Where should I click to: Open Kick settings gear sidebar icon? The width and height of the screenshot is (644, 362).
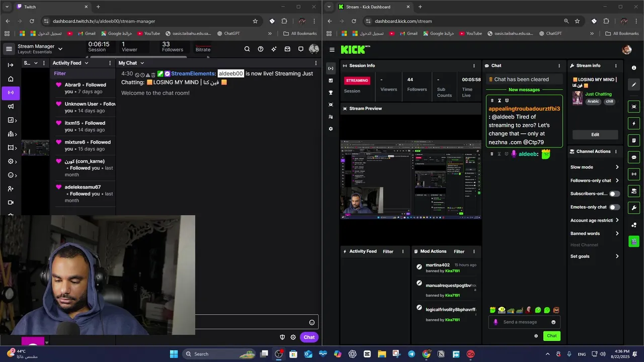[x=331, y=129]
